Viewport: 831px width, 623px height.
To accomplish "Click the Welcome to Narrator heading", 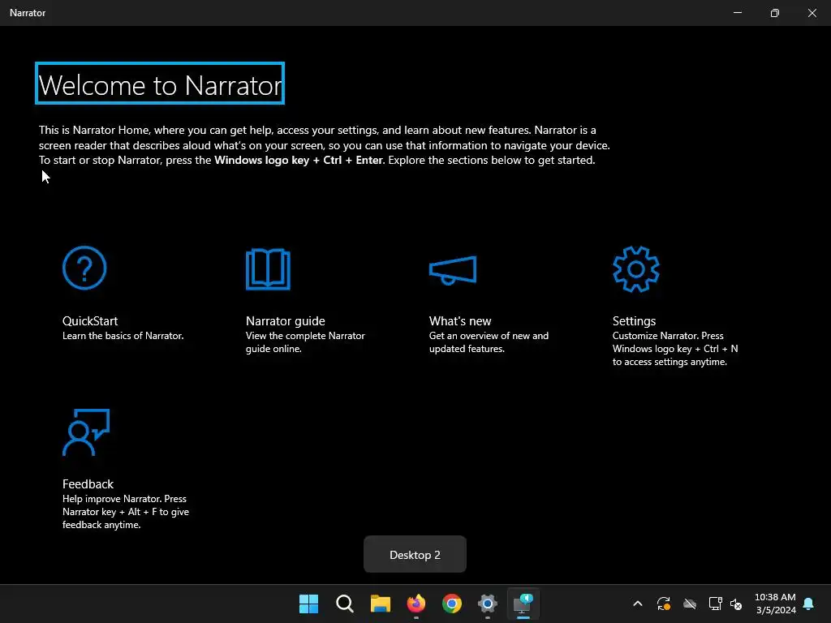I will click(x=160, y=84).
